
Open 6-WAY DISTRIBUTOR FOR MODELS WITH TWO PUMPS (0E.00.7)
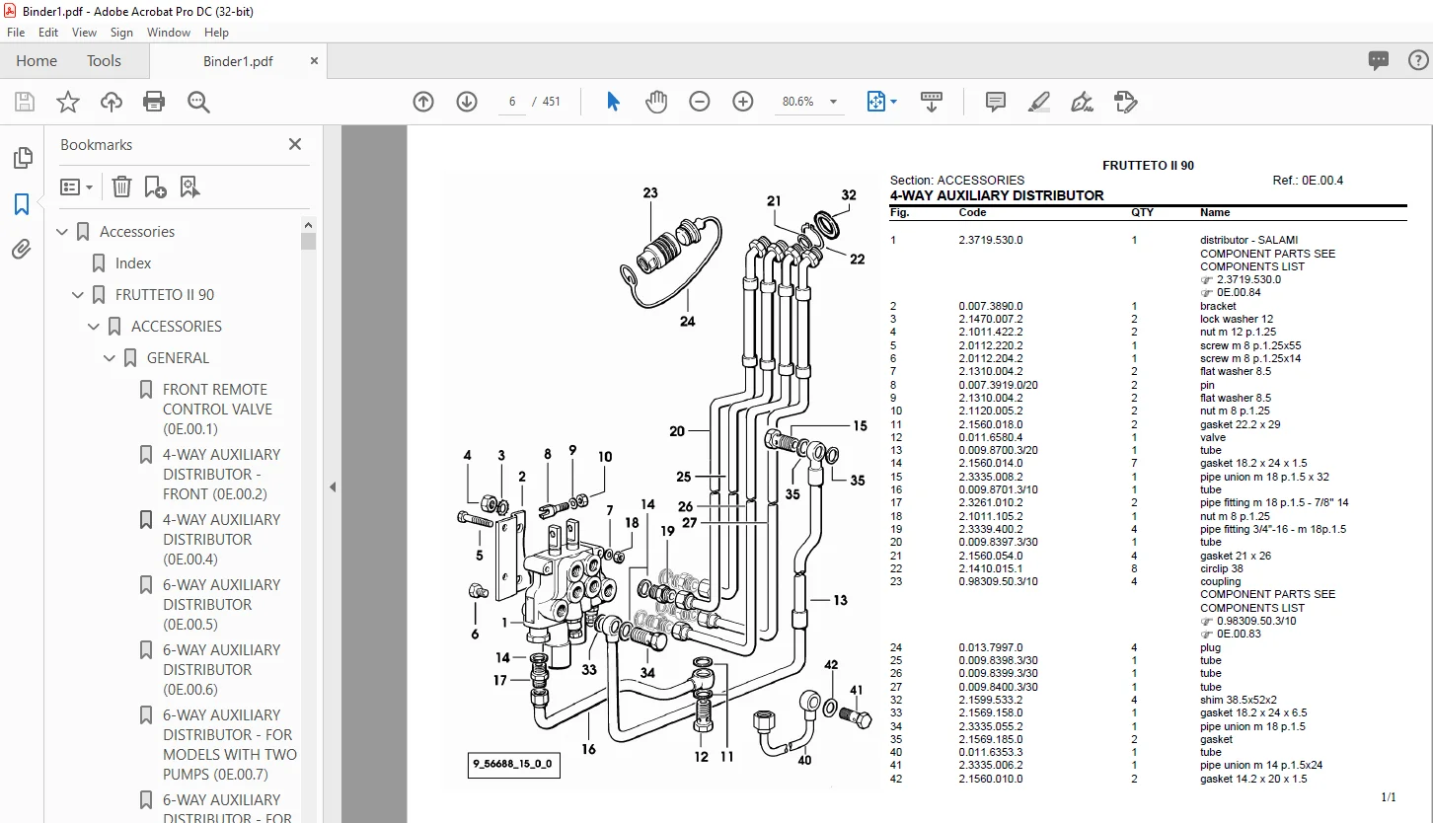[x=229, y=745]
